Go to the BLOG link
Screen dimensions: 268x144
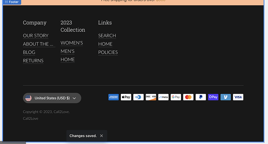(x=29, y=52)
